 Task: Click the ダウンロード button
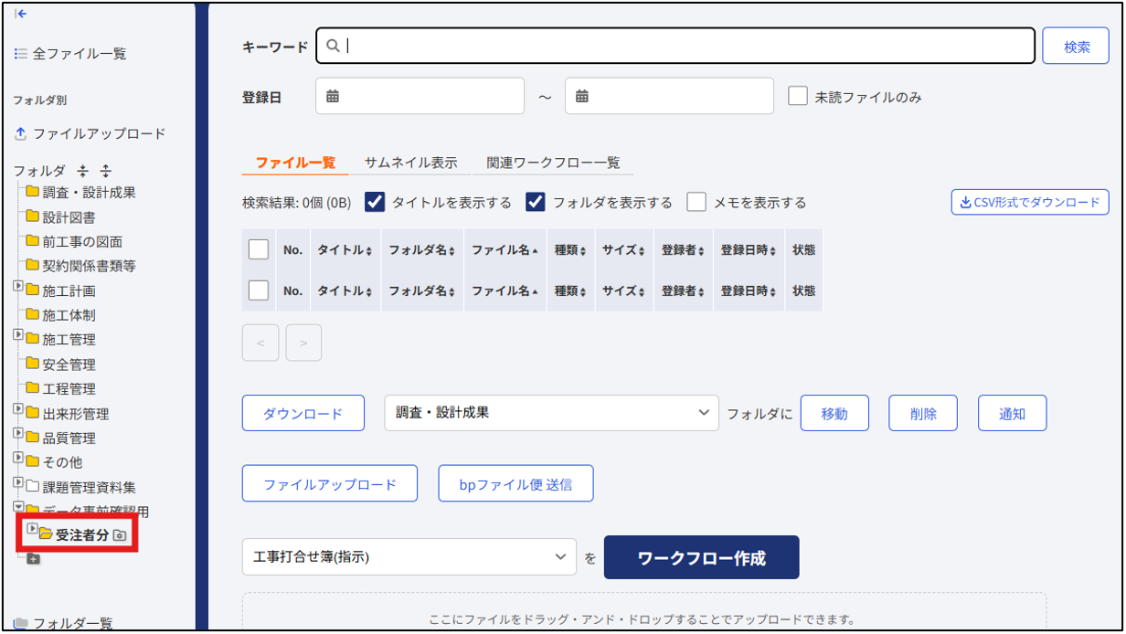point(303,413)
